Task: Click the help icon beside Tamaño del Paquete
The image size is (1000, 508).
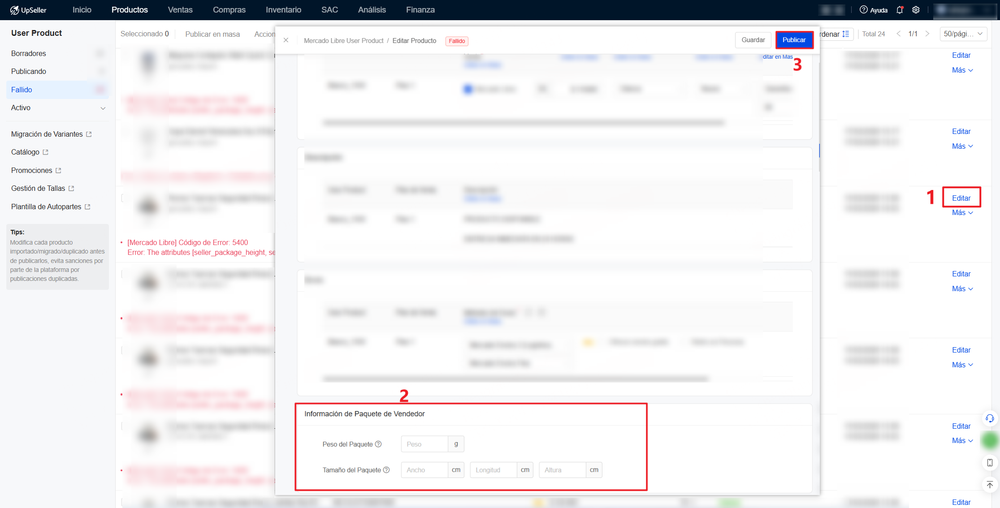Action: coord(386,470)
